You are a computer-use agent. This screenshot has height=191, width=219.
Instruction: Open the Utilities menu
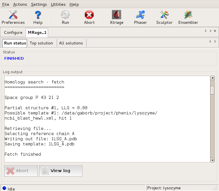58,4
